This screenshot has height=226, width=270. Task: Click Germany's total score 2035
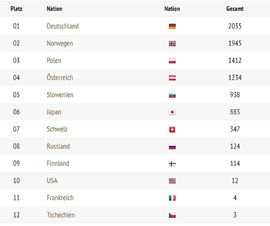tap(235, 26)
